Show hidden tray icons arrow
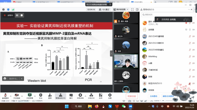The width and height of the screenshot is (197, 110). [x=149, y=106]
